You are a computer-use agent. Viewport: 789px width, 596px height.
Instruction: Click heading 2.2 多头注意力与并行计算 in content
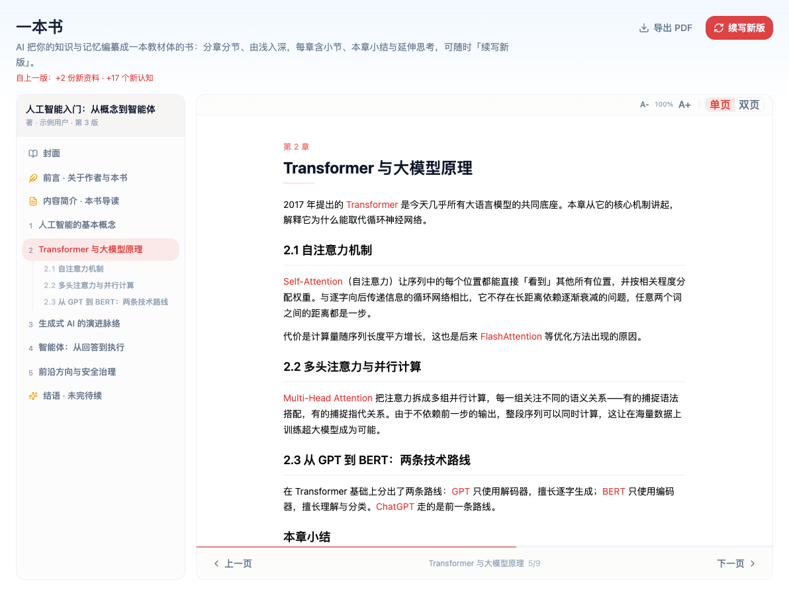pyautogui.click(x=352, y=367)
